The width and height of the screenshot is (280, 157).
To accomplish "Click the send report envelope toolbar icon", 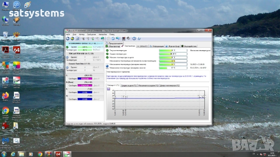I will coord(77,38).
